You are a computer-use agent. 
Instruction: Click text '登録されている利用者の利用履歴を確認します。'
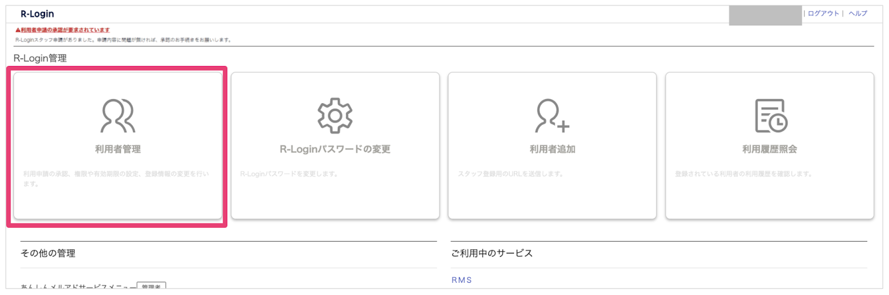[743, 174]
